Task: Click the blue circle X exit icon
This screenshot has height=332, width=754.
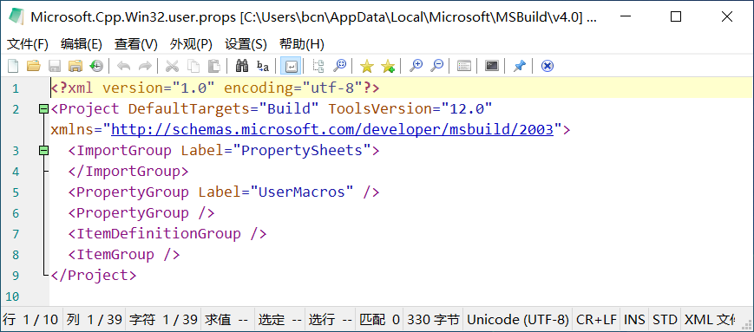Action: [x=547, y=66]
